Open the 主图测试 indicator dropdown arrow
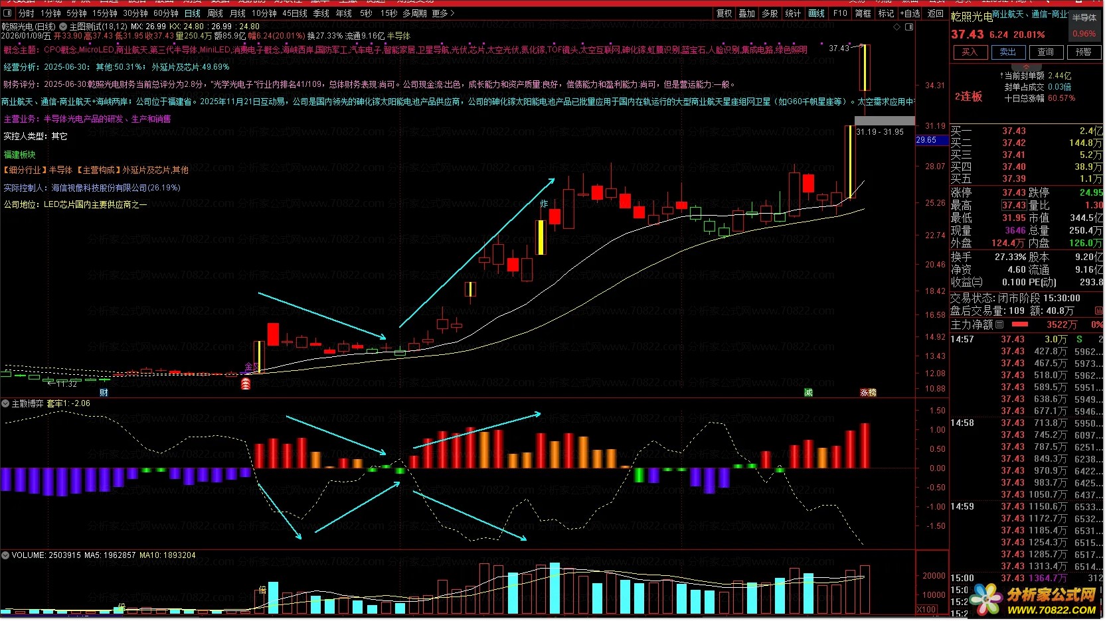The width and height of the screenshot is (1107, 621). [64, 27]
